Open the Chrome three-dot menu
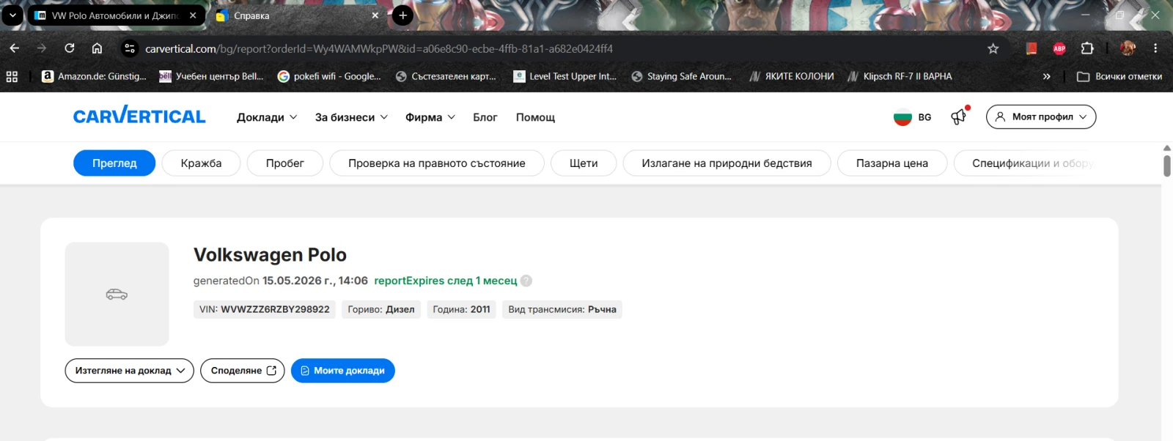This screenshot has width=1173, height=441. click(1155, 48)
